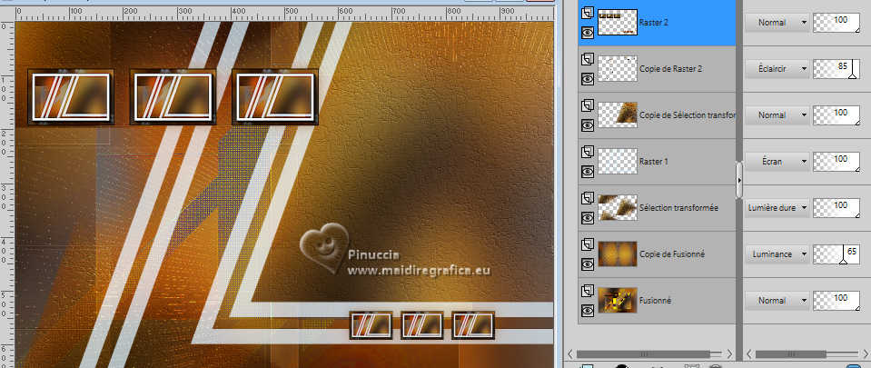Open the Écran blend mode dropdown
The image size is (871, 368).
[x=777, y=162]
